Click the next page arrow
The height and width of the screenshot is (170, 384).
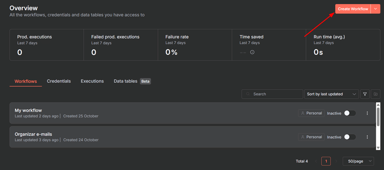(336, 161)
